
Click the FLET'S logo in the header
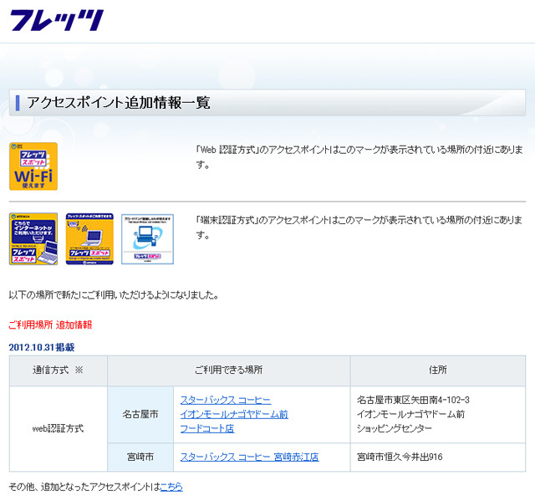pos(56,19)
